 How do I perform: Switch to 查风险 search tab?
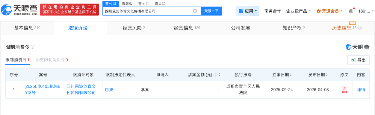point(160,4)
